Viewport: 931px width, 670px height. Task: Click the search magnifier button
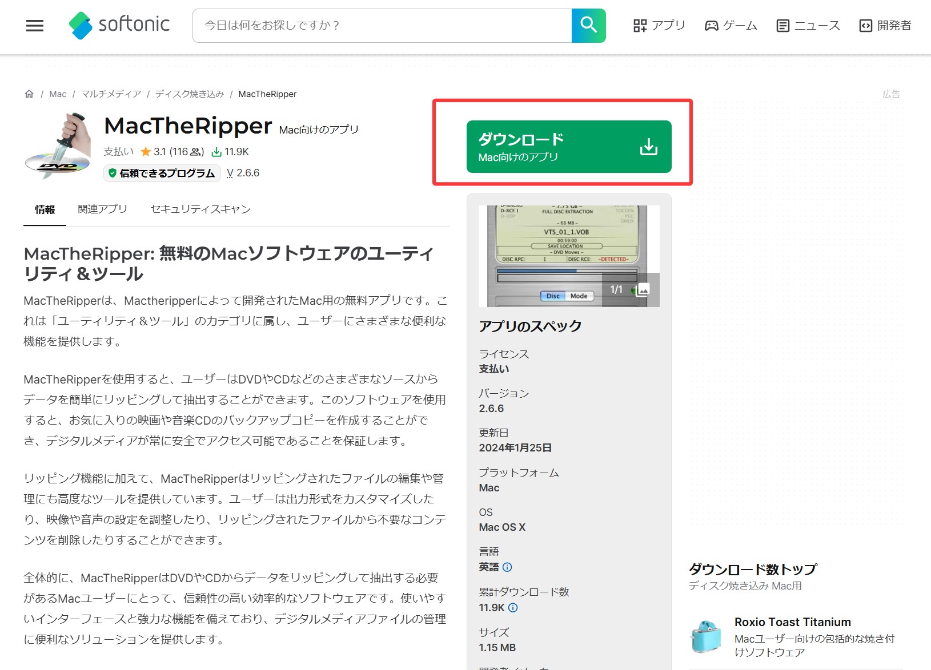coord(588,26)
